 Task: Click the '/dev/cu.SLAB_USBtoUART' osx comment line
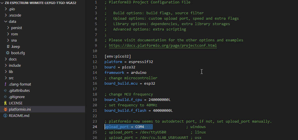point(153,137)
